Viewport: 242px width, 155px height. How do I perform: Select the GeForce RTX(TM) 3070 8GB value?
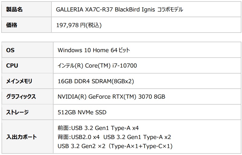pyautogui.click(x=127, y=97)
